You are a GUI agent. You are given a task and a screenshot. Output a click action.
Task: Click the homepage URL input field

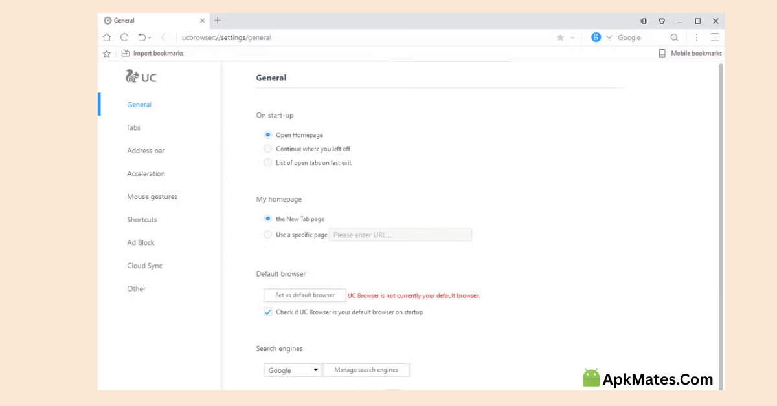pos(400,235)
